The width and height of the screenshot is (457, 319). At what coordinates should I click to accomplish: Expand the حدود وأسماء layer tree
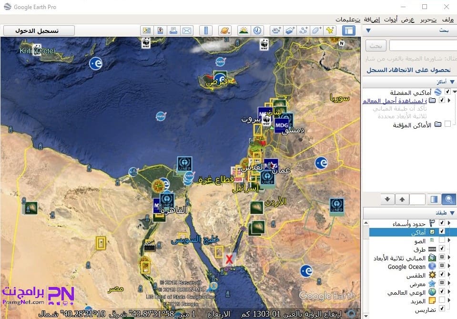pos(449,223)
